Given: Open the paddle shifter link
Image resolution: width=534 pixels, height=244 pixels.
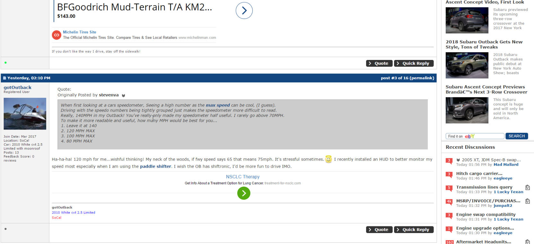Looking at the screenshot, I should point(155,166).
